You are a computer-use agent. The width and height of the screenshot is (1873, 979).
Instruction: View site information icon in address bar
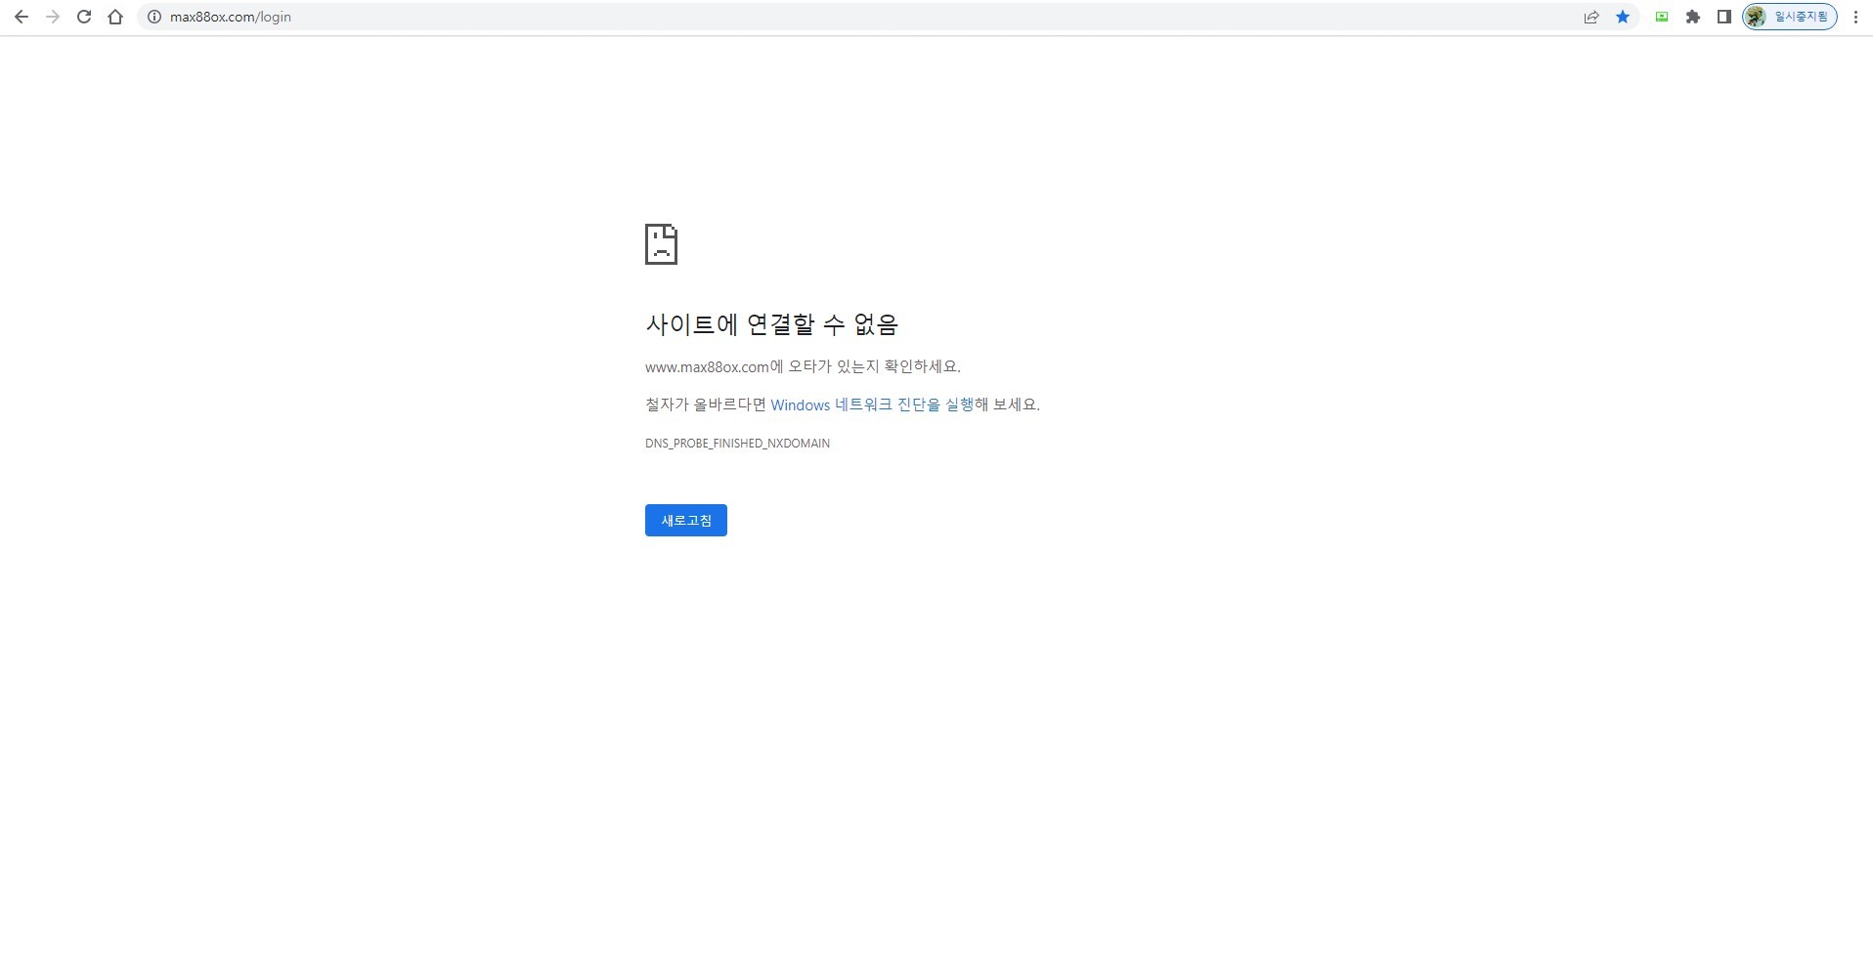click(153, 17)
